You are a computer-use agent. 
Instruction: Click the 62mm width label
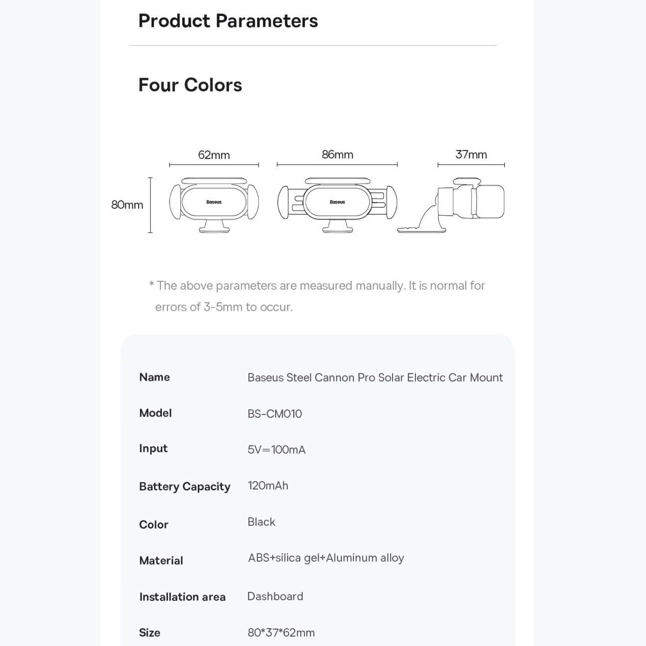[214, 155]
